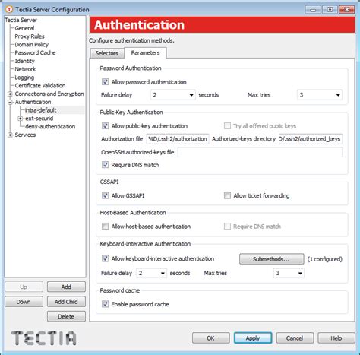Minimize the Tectia Server Configuration window
This screenshot has height=355, width=360.
313,10
